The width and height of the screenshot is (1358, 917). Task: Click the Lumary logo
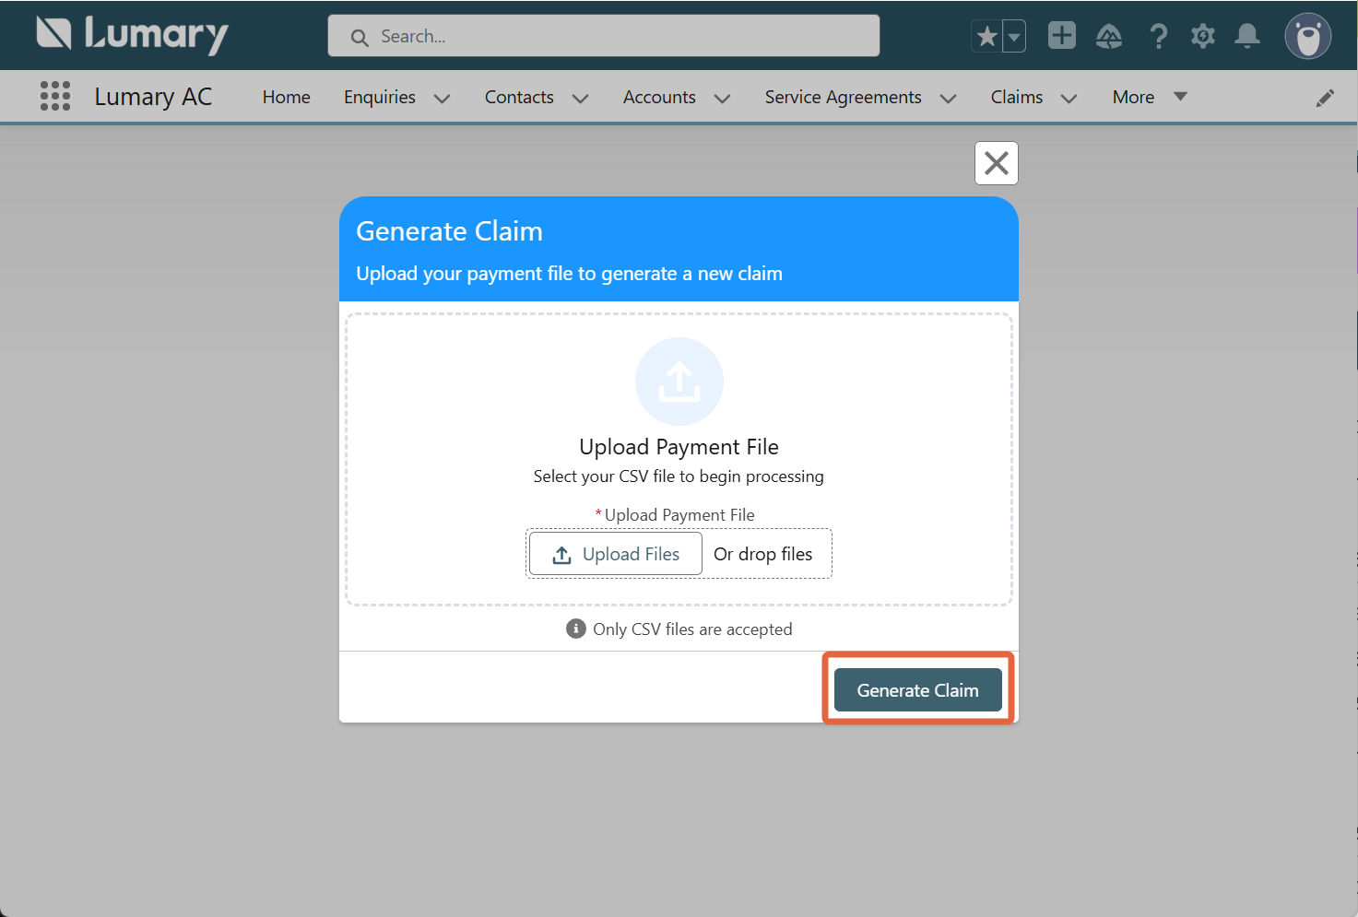(x=133, y=35)
